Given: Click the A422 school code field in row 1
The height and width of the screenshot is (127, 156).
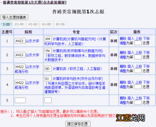Looking at the screenshot, I should pos(20,41).
